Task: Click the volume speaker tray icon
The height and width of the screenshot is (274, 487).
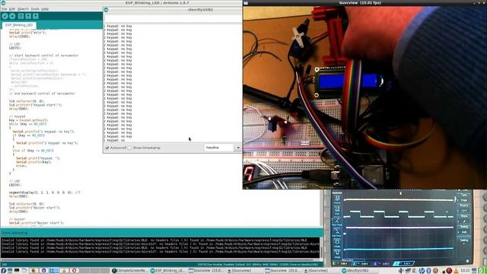Action: click(x=401, y=271)
